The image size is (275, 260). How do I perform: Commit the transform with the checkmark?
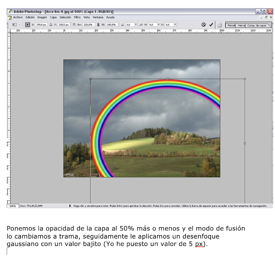click(x=211, y=24)
